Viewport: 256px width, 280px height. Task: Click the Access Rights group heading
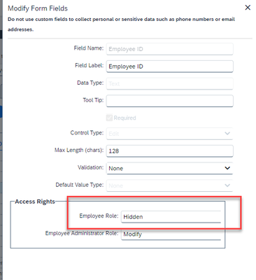(35, 202)
